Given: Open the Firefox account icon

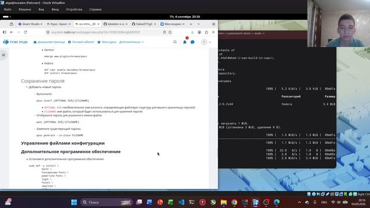Looking at the screenshot, I should 199,32.
